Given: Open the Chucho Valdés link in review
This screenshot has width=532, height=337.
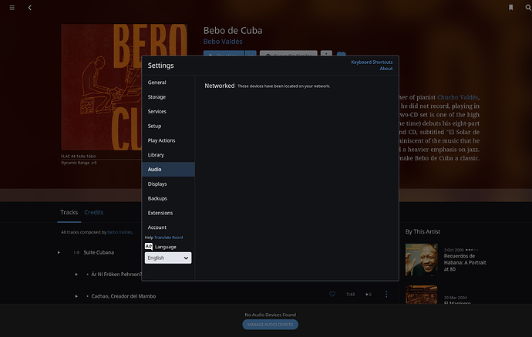Looking at the screenshot, I should point(458,97).
